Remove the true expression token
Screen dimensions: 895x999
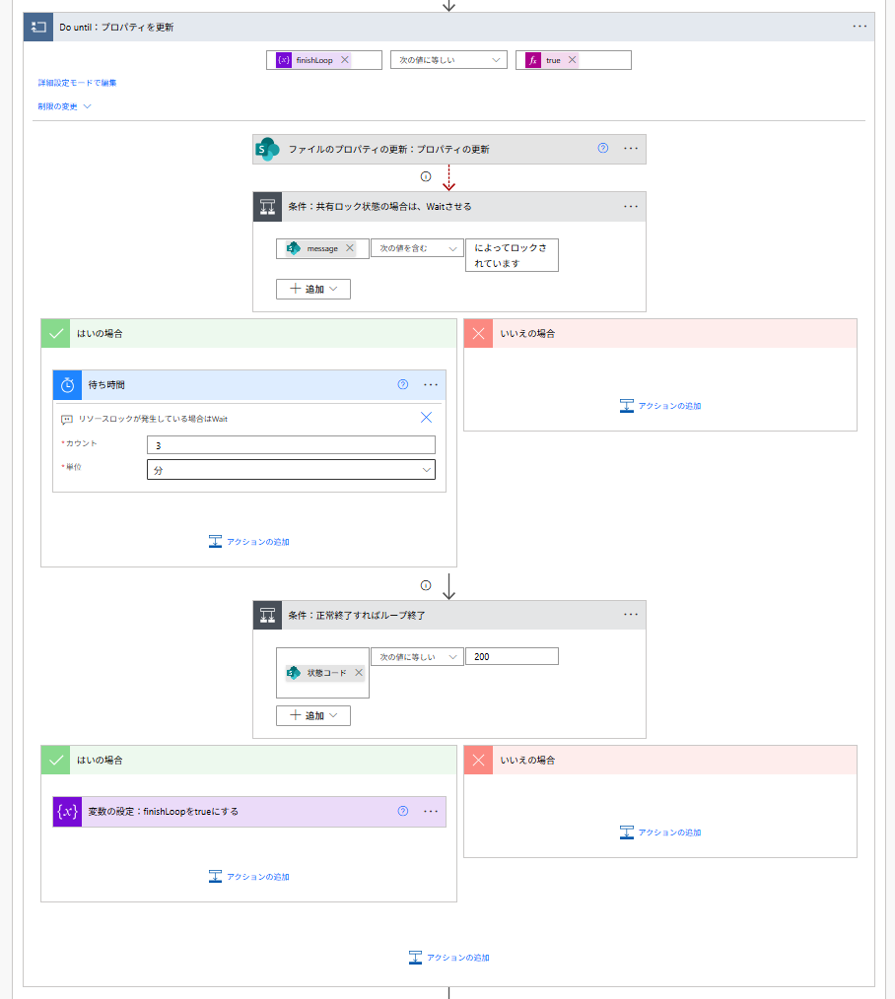pyautogui.click(x=572, y=60)
